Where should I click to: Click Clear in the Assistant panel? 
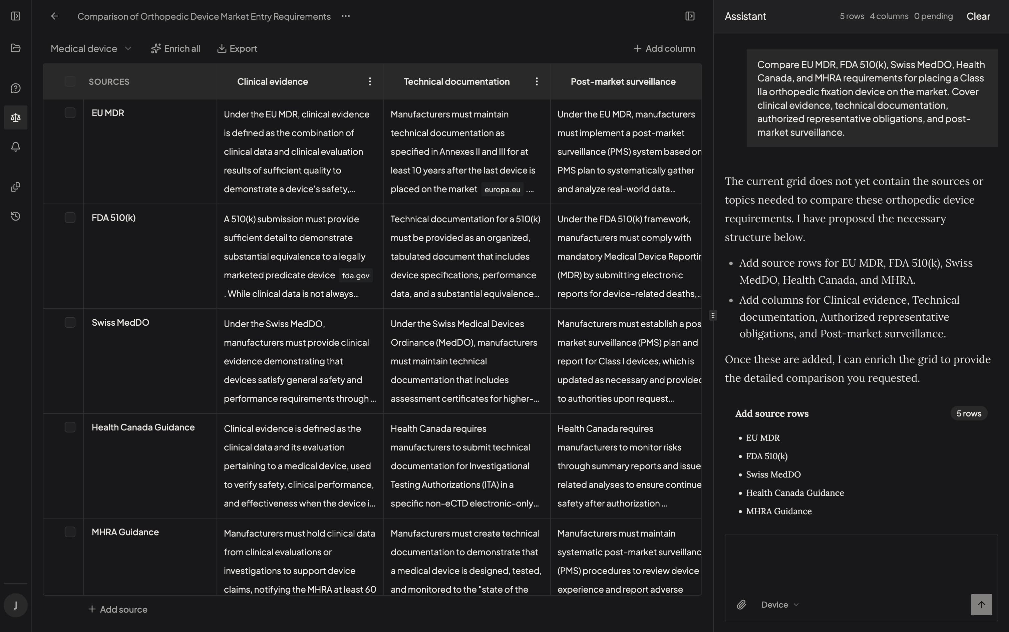tap(978, 16)
